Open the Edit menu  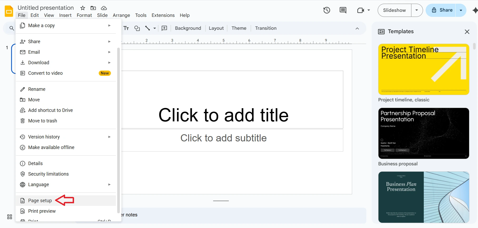pos(35,15)
